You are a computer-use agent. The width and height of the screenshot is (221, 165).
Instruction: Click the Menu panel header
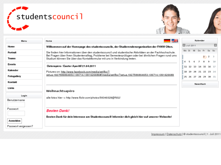pyautogui.click(x=24, y=41)
